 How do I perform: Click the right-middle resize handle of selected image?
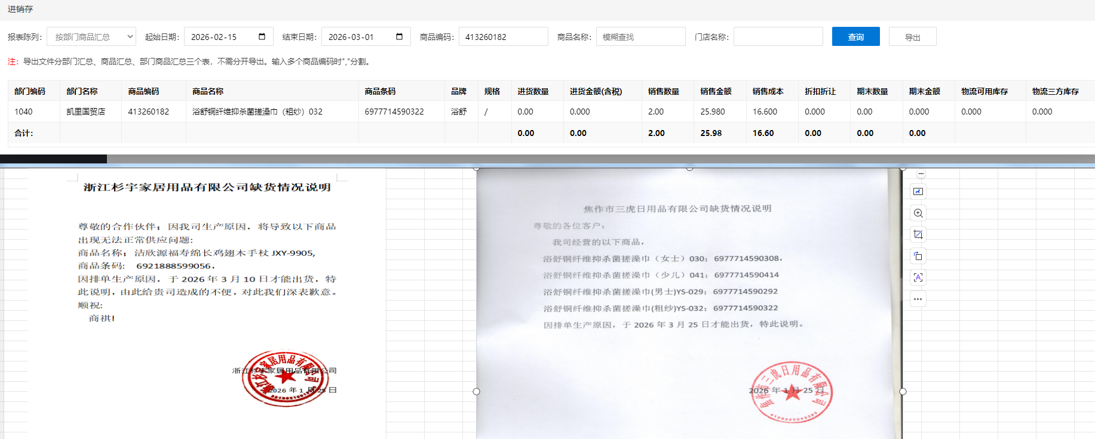903,391
